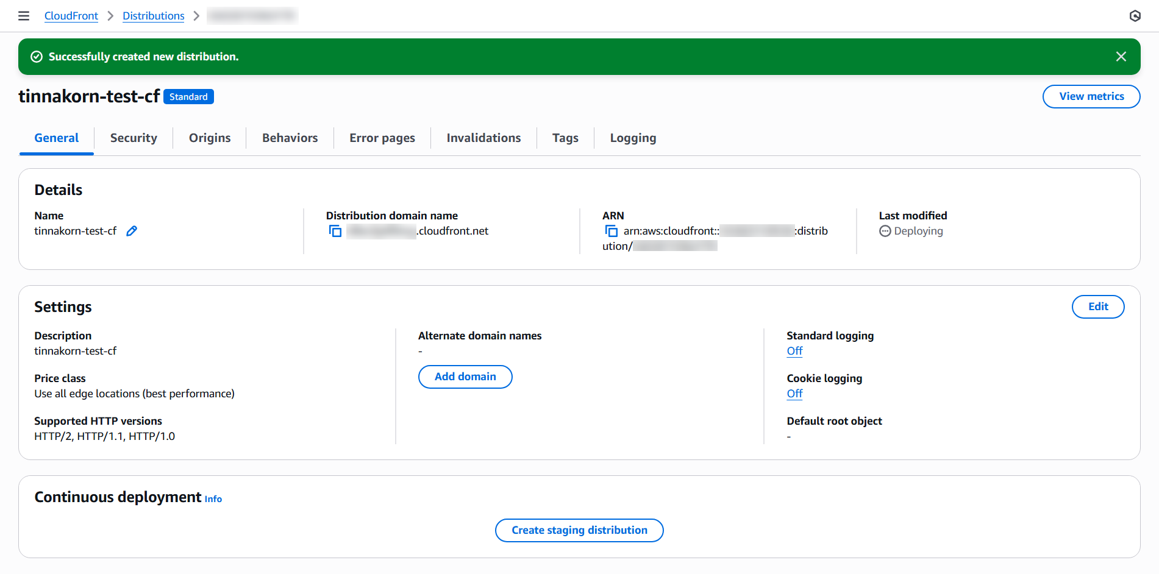
Task: Click the Add domain button
Action: coord(465,377)
